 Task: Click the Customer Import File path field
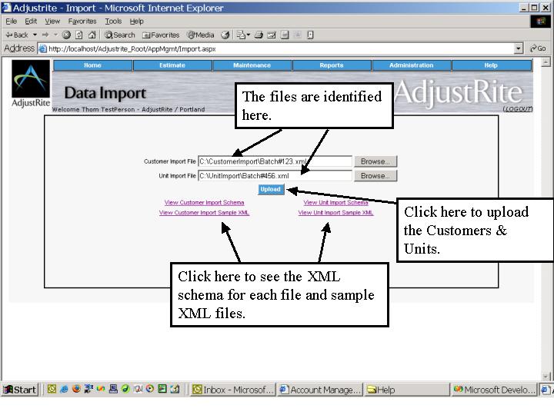[x=275, y=161]
